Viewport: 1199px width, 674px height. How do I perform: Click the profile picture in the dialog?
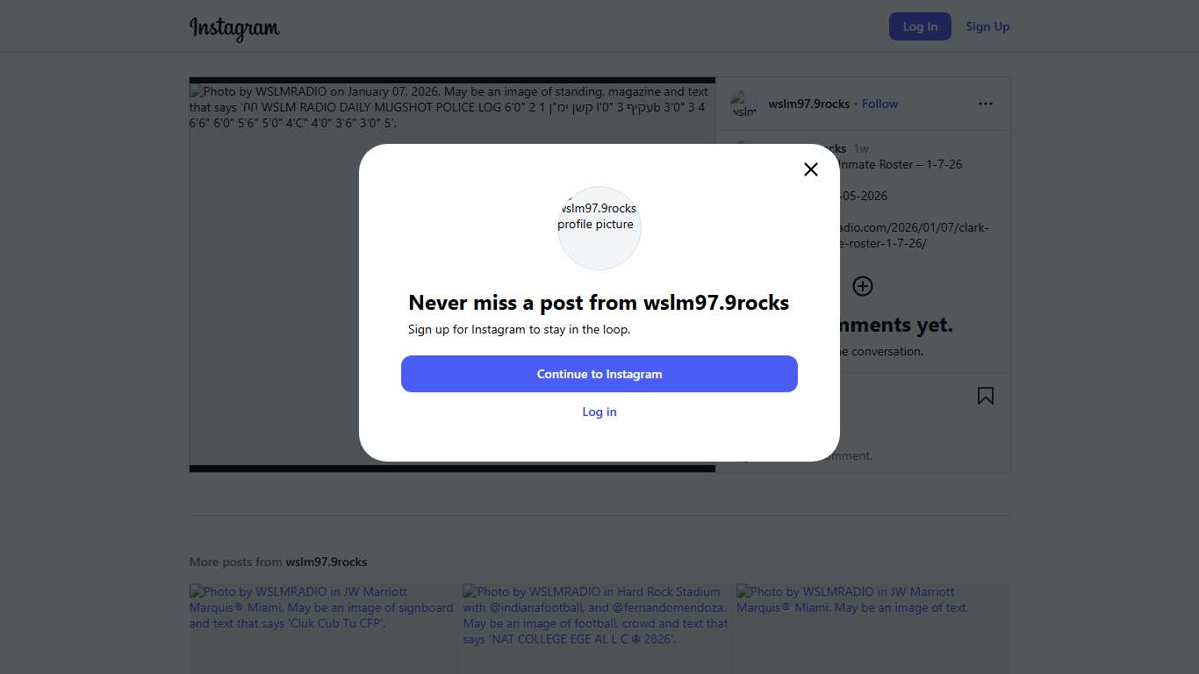pyautogui.click(x=599, y=227)
